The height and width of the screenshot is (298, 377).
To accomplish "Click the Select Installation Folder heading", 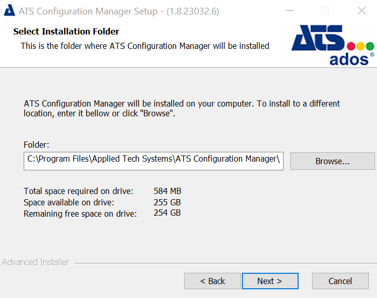I will (x=66, y=32).
